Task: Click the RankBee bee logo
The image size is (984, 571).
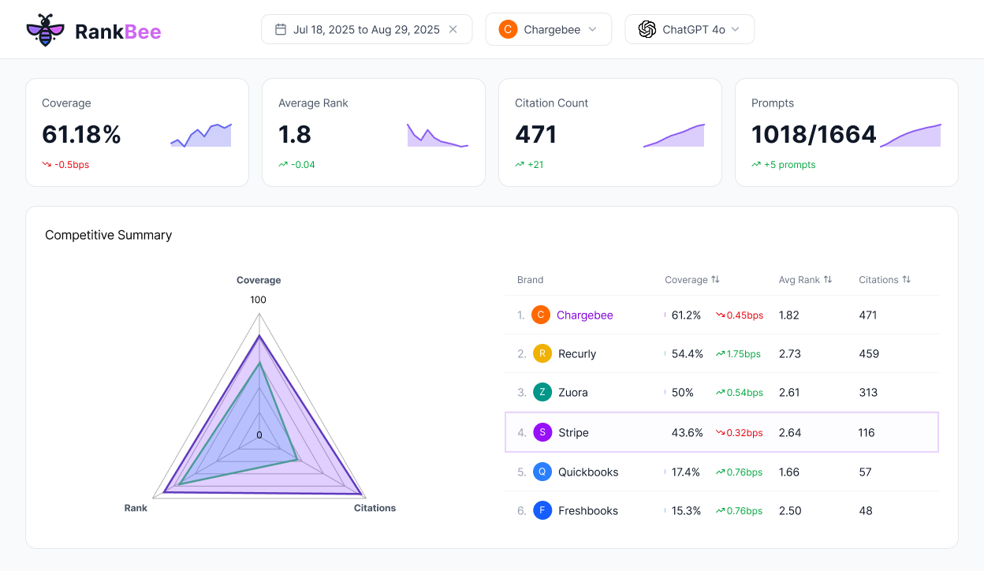Action: (x=45, y=28)
